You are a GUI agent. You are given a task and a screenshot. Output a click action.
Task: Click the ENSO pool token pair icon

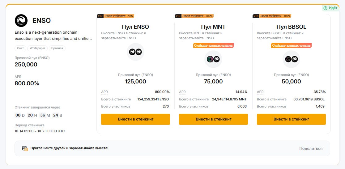point(135,52)
